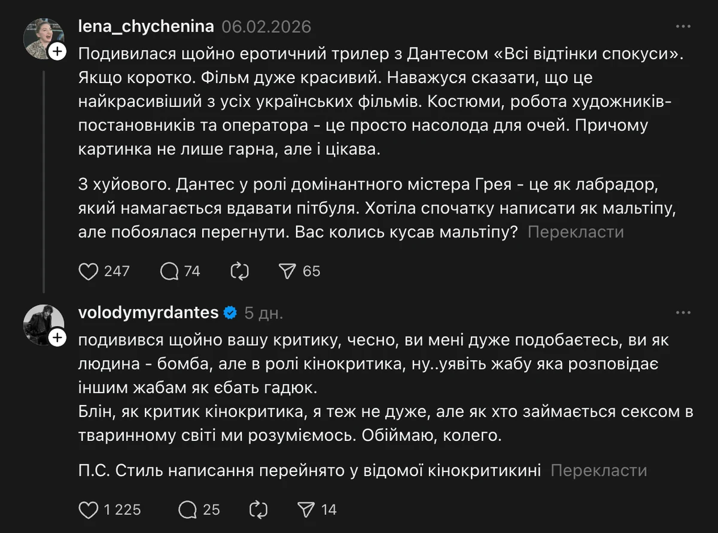Follow volodymyrdantes via plus badge

57,338
